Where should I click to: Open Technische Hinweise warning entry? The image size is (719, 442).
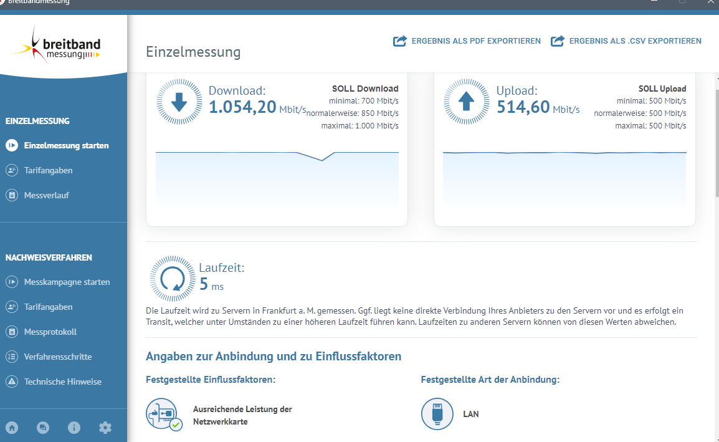(x=63, y=382)
